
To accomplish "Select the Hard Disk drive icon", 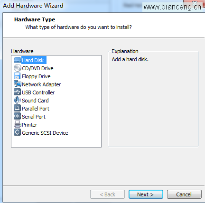I will [x=18, y=60].
